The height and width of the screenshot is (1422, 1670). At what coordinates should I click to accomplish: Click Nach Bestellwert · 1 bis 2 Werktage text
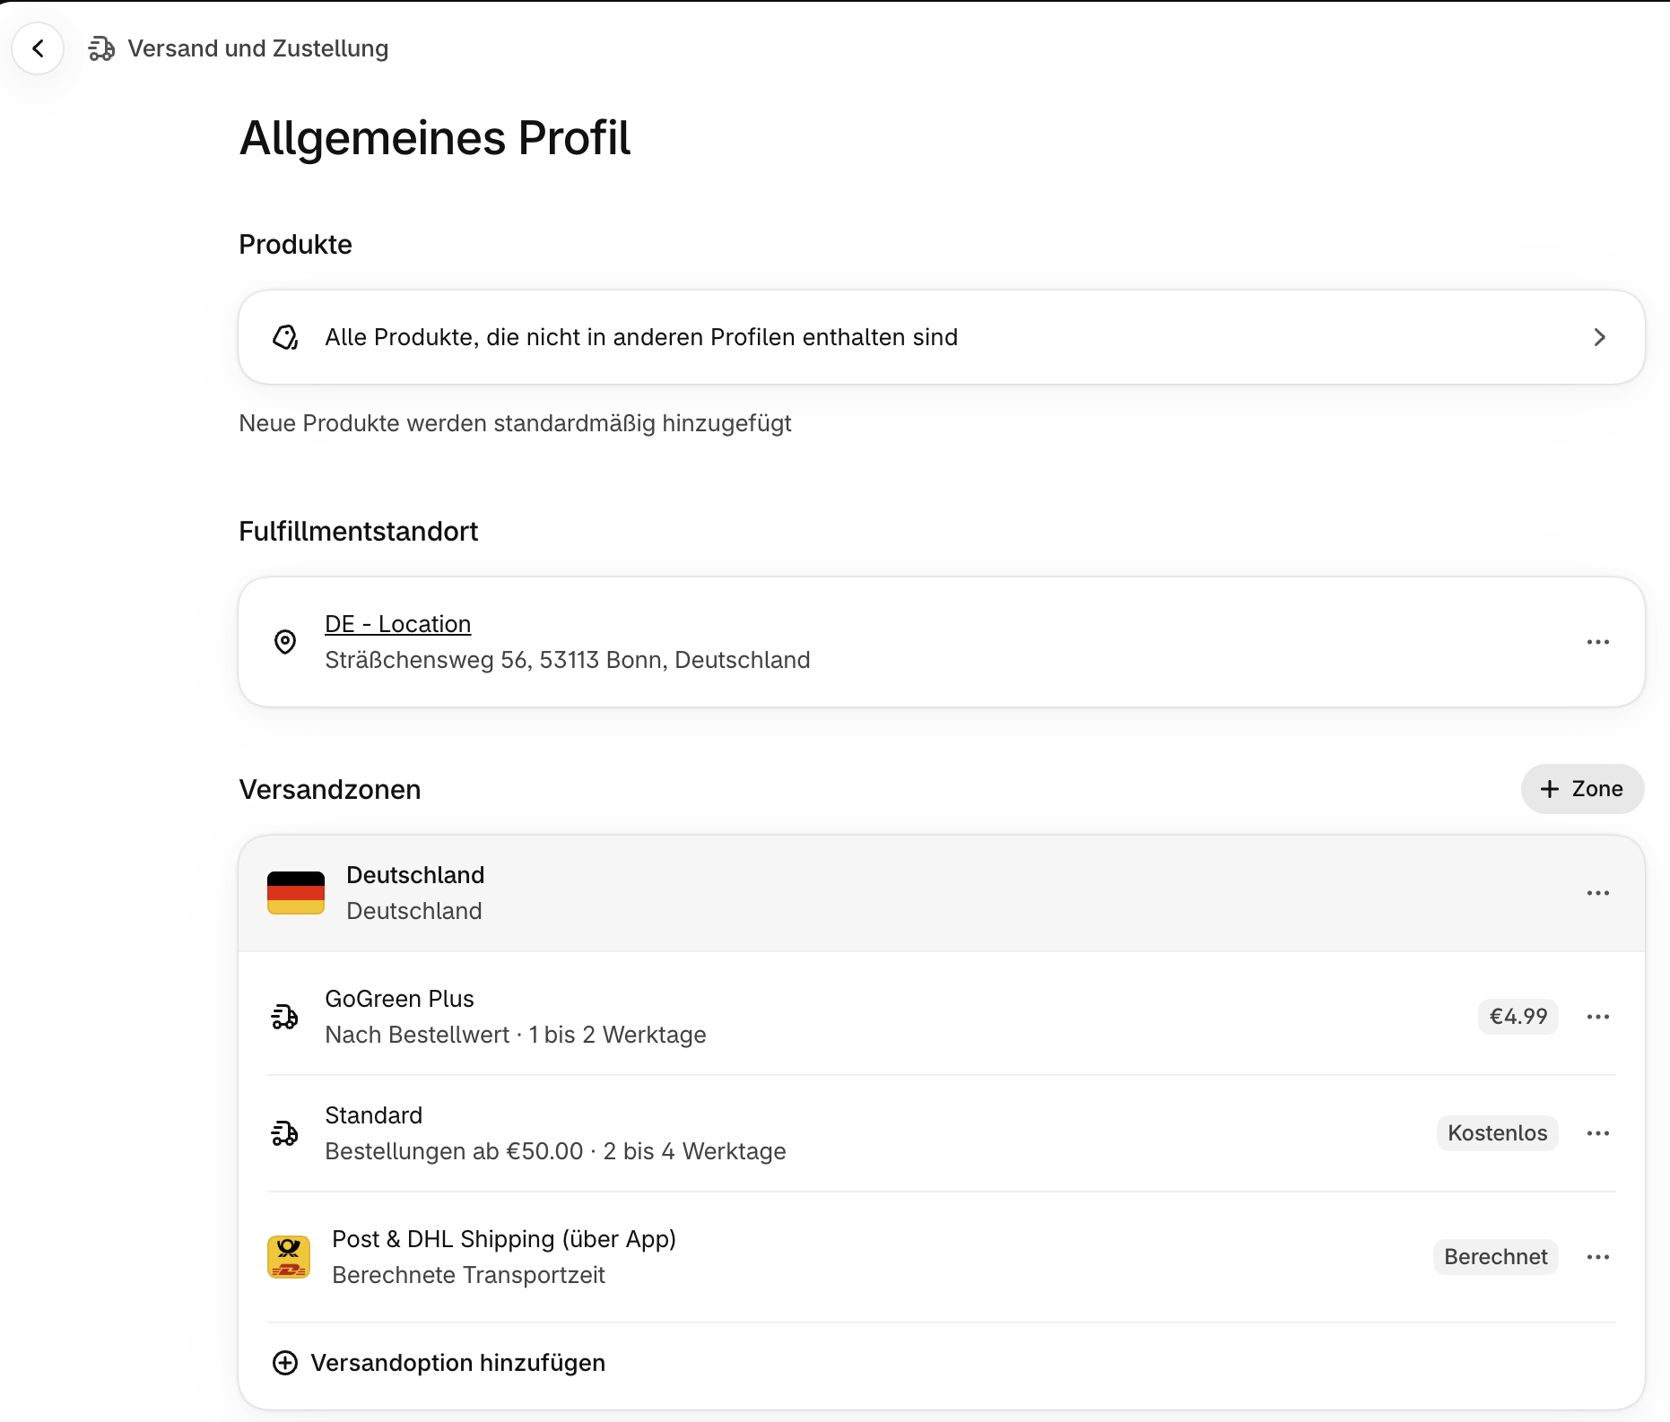tap(516, 1035)
